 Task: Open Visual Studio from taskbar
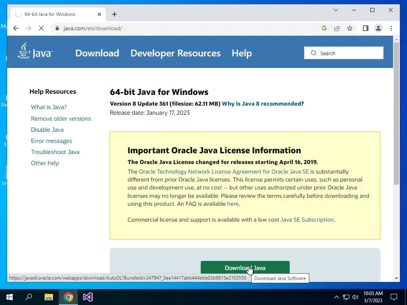pyautogui.click(x=88, y=297)
